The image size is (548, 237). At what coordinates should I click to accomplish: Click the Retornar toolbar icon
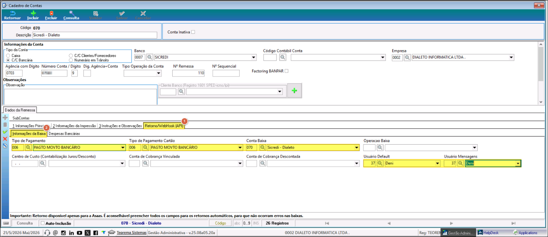pos(13,15)
